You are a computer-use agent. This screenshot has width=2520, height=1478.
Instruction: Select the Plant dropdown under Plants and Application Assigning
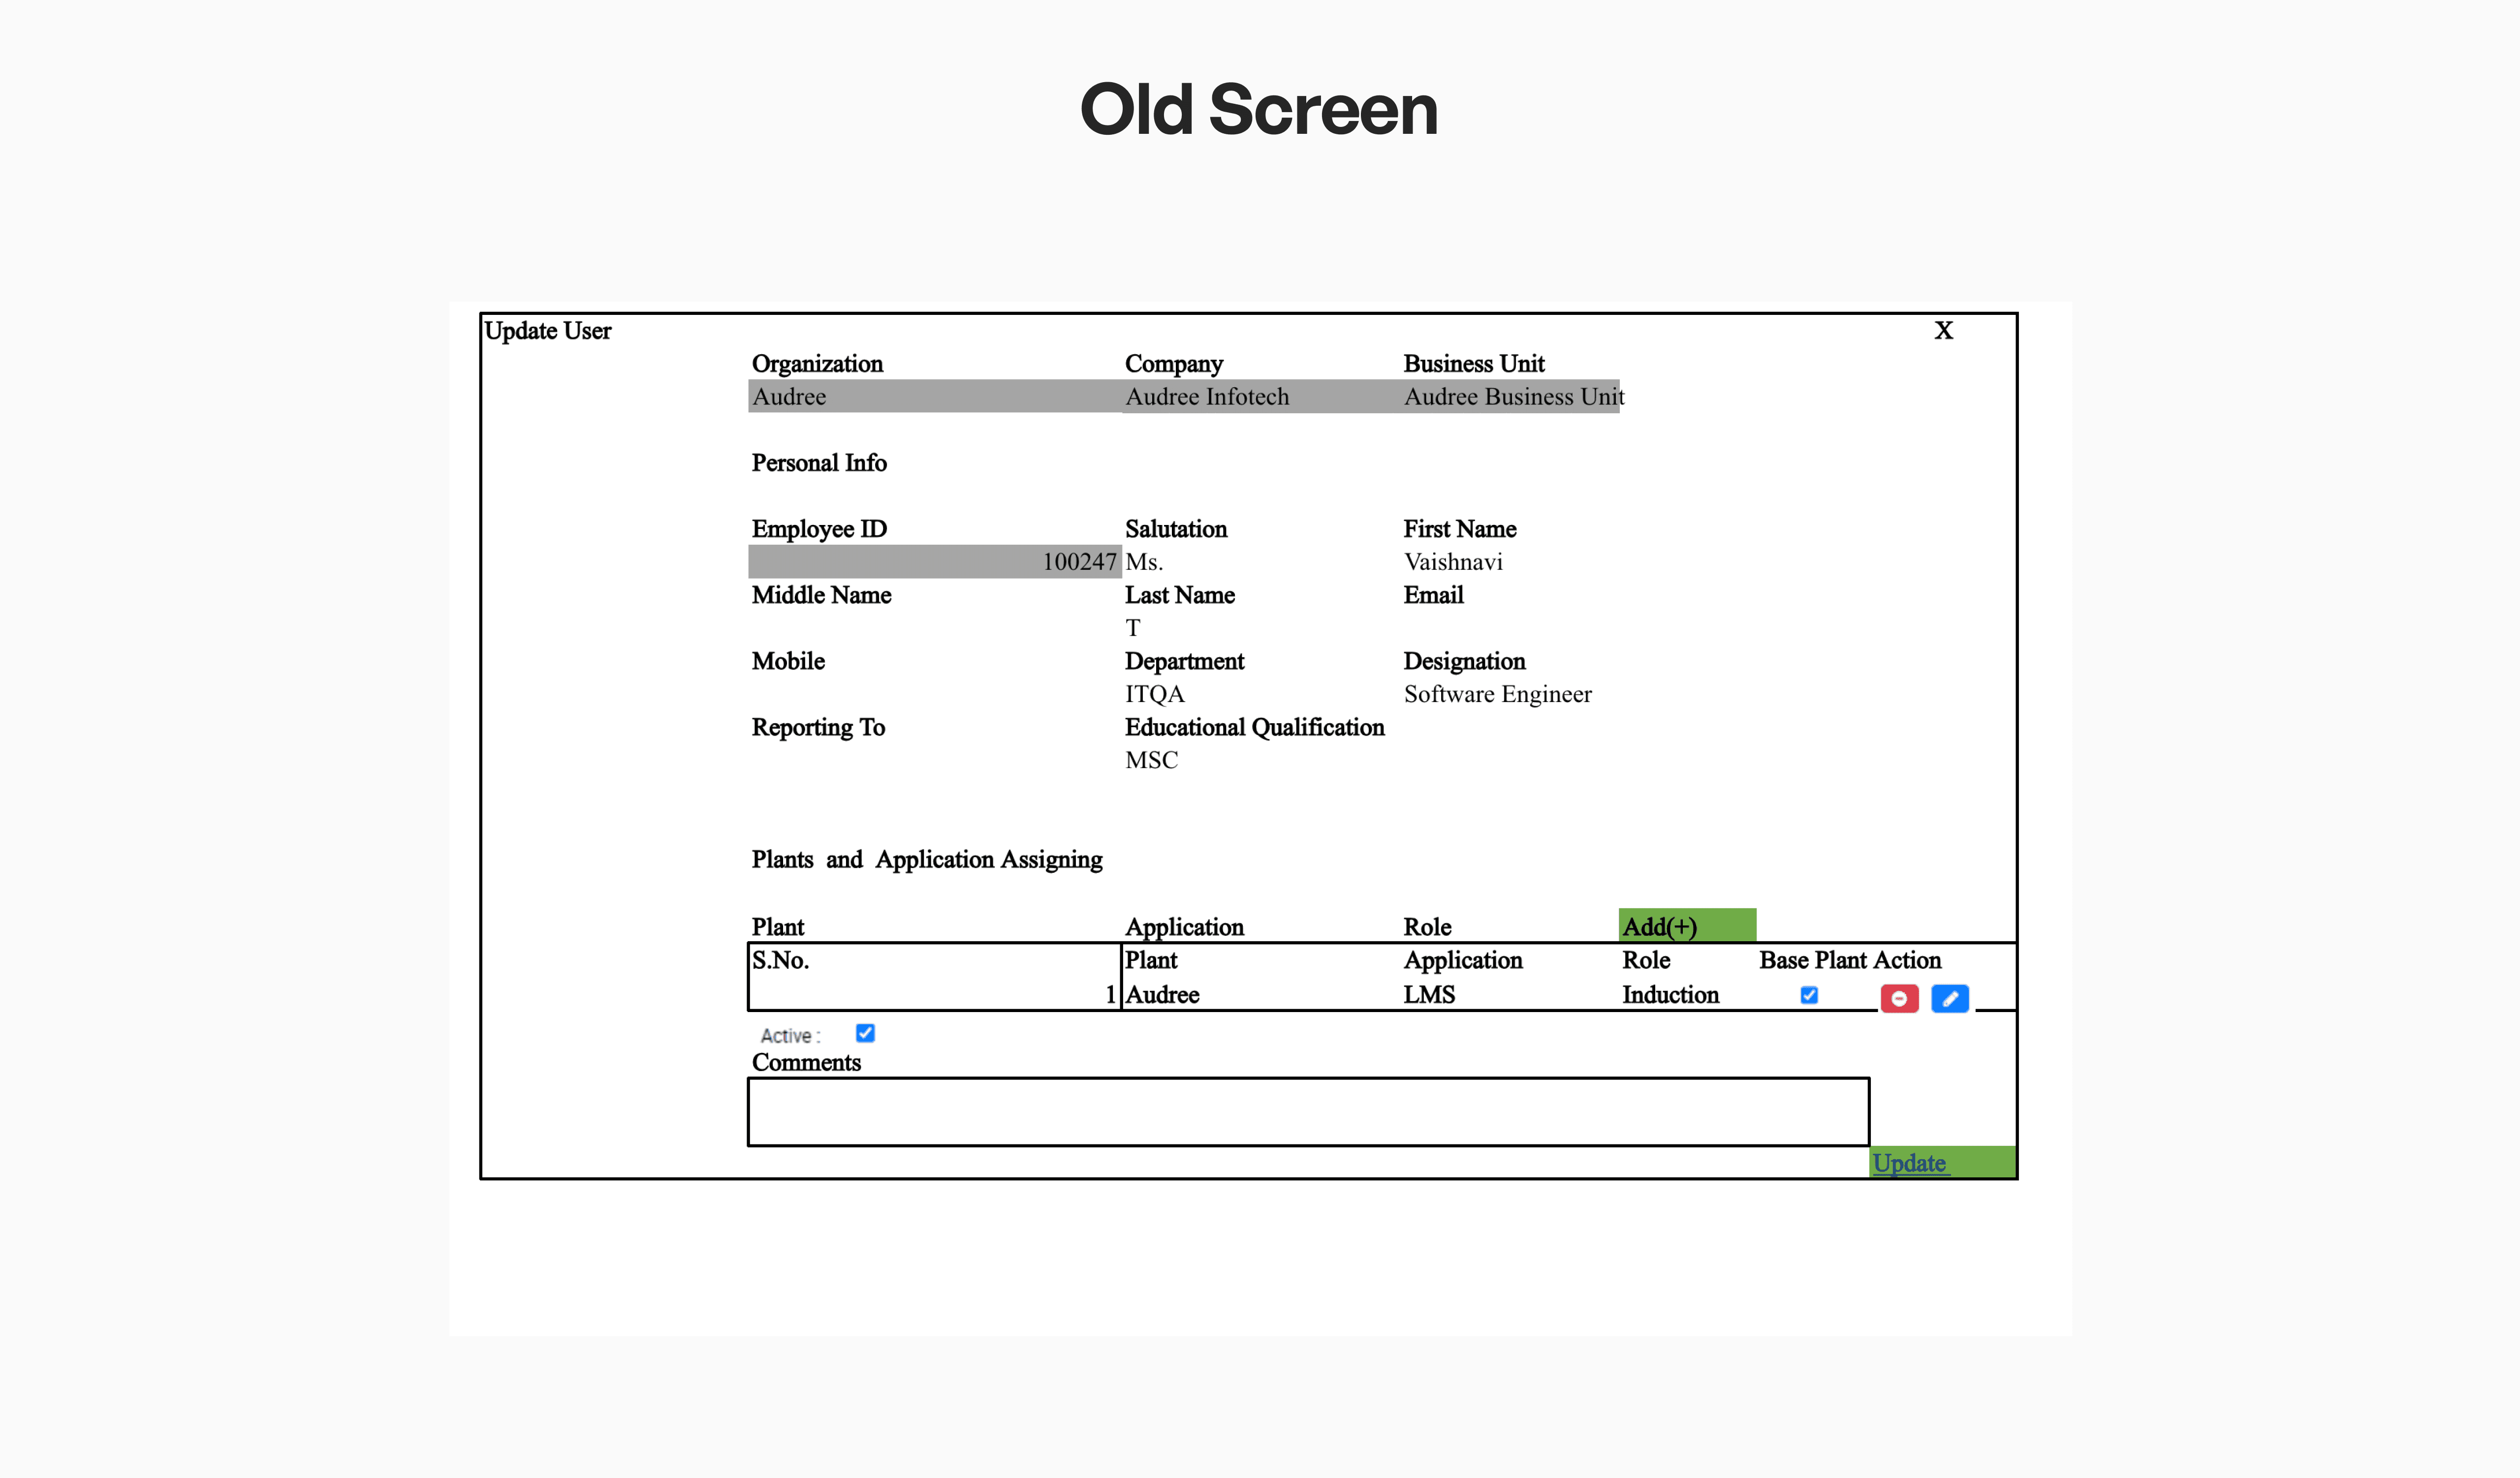(x=930, y=927)
